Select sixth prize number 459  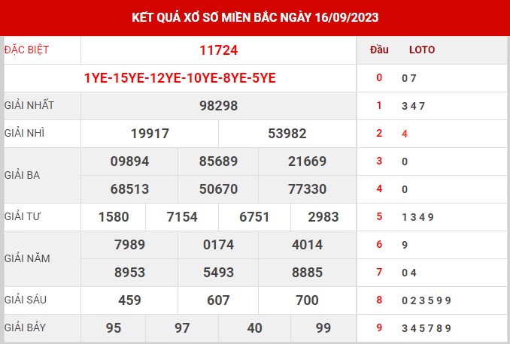click(130, 300)
